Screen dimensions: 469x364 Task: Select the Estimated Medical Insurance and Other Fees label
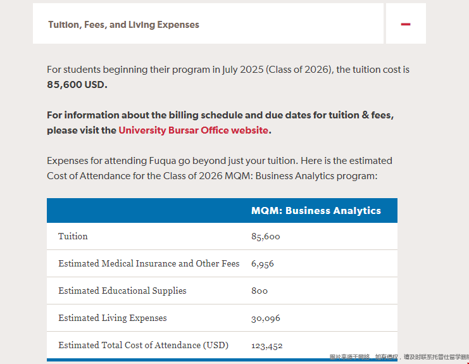coord(149,263)
